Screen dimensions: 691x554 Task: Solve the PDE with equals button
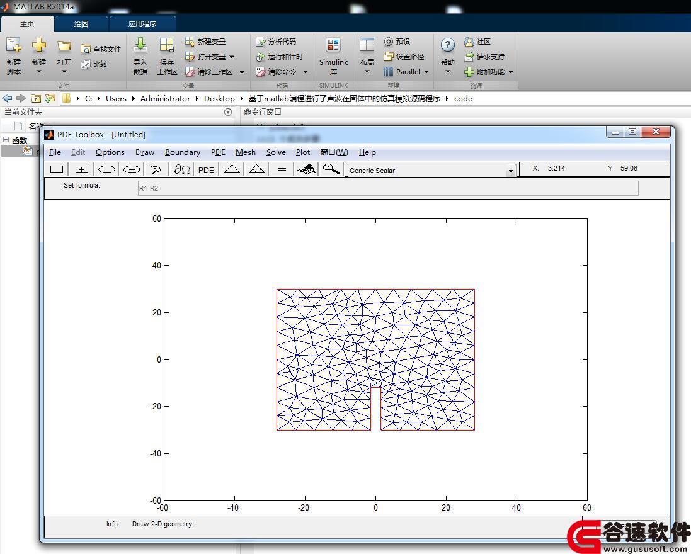(282, 169)
